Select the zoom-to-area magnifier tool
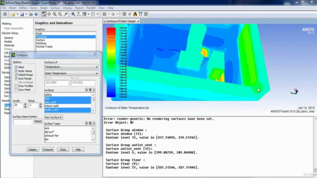 tap(60, 14)
